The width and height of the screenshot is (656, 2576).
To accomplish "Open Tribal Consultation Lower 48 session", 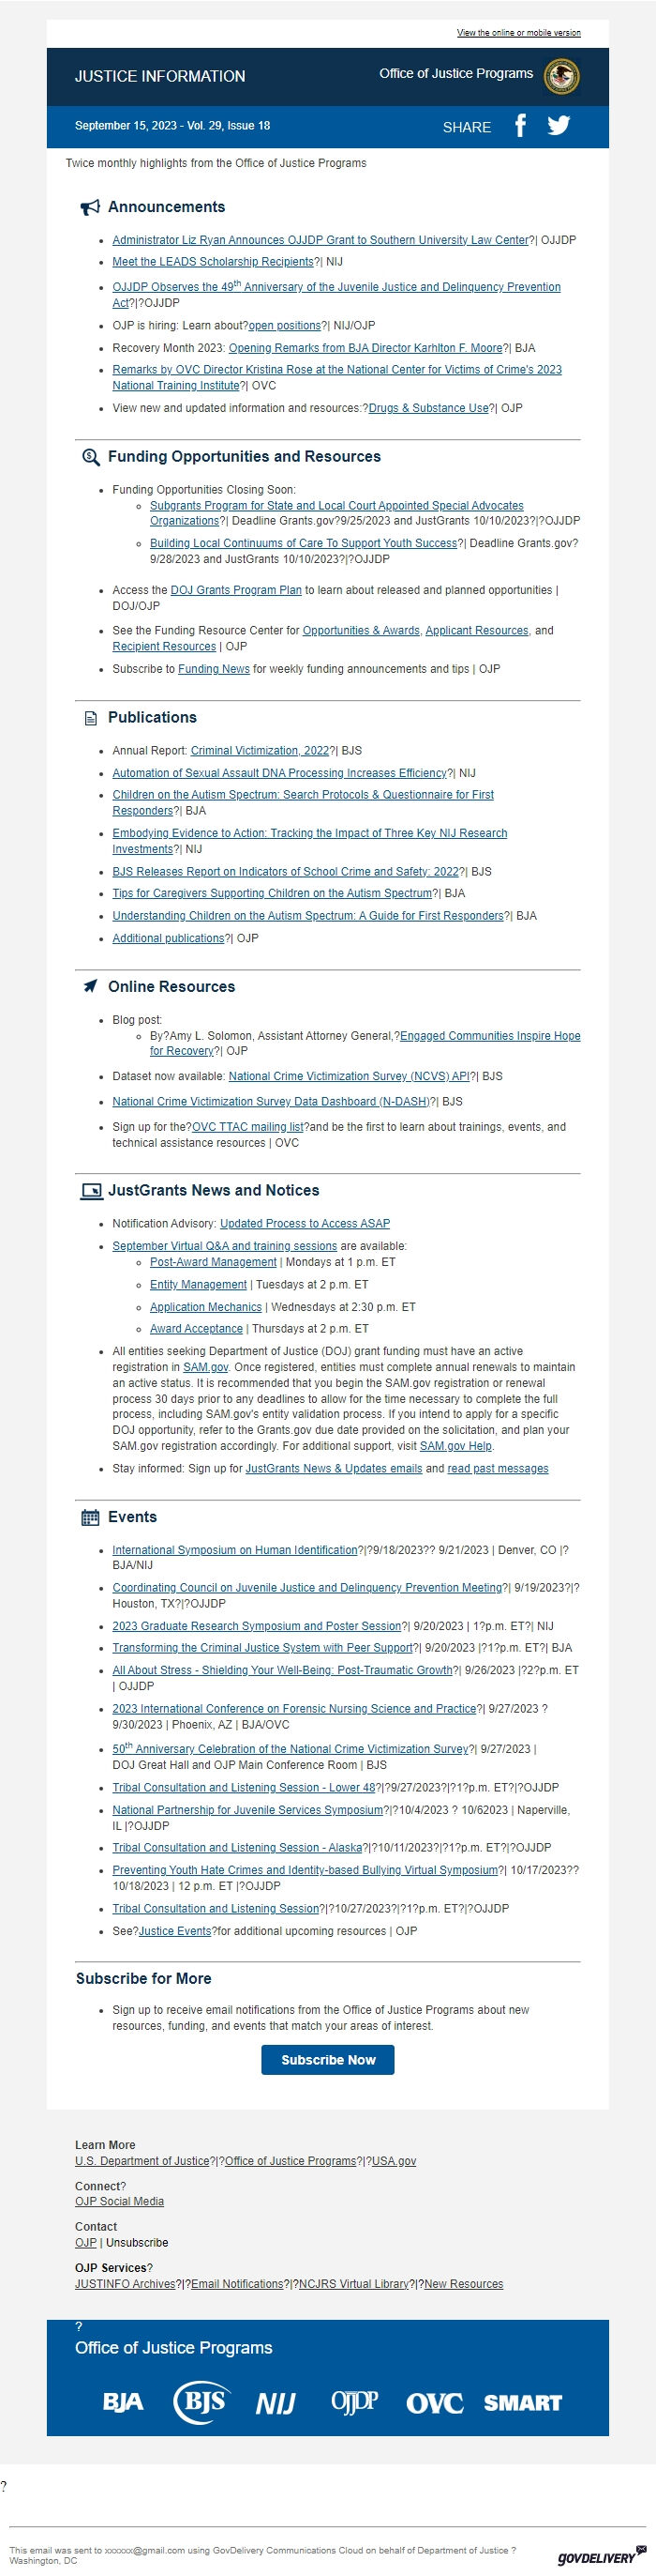I will coord(244,1787).
